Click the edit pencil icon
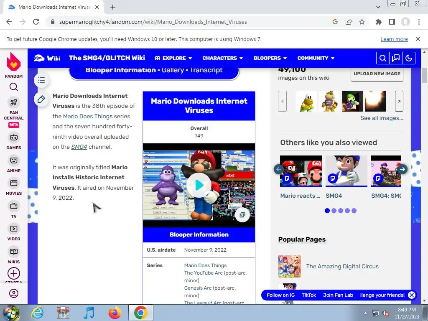This screenshot has width=428, height=321. [41, 99]
